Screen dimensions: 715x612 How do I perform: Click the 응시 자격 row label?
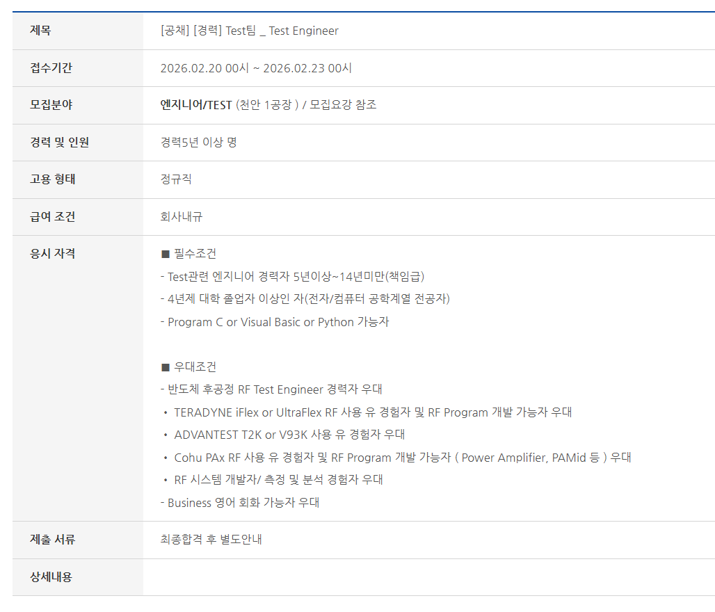click(52, 254)
